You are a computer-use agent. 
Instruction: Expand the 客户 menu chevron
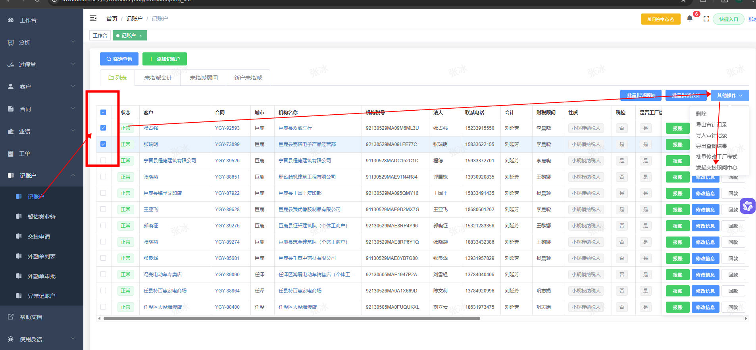(73, 86)
